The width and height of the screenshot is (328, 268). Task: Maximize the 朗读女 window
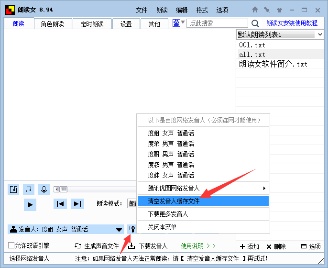[305, 10]
